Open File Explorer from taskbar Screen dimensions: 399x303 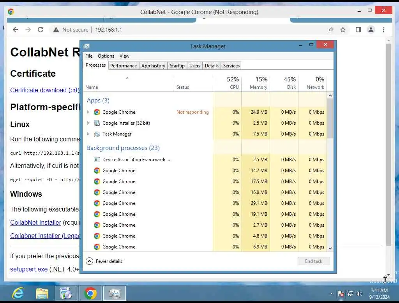(42, 293)
